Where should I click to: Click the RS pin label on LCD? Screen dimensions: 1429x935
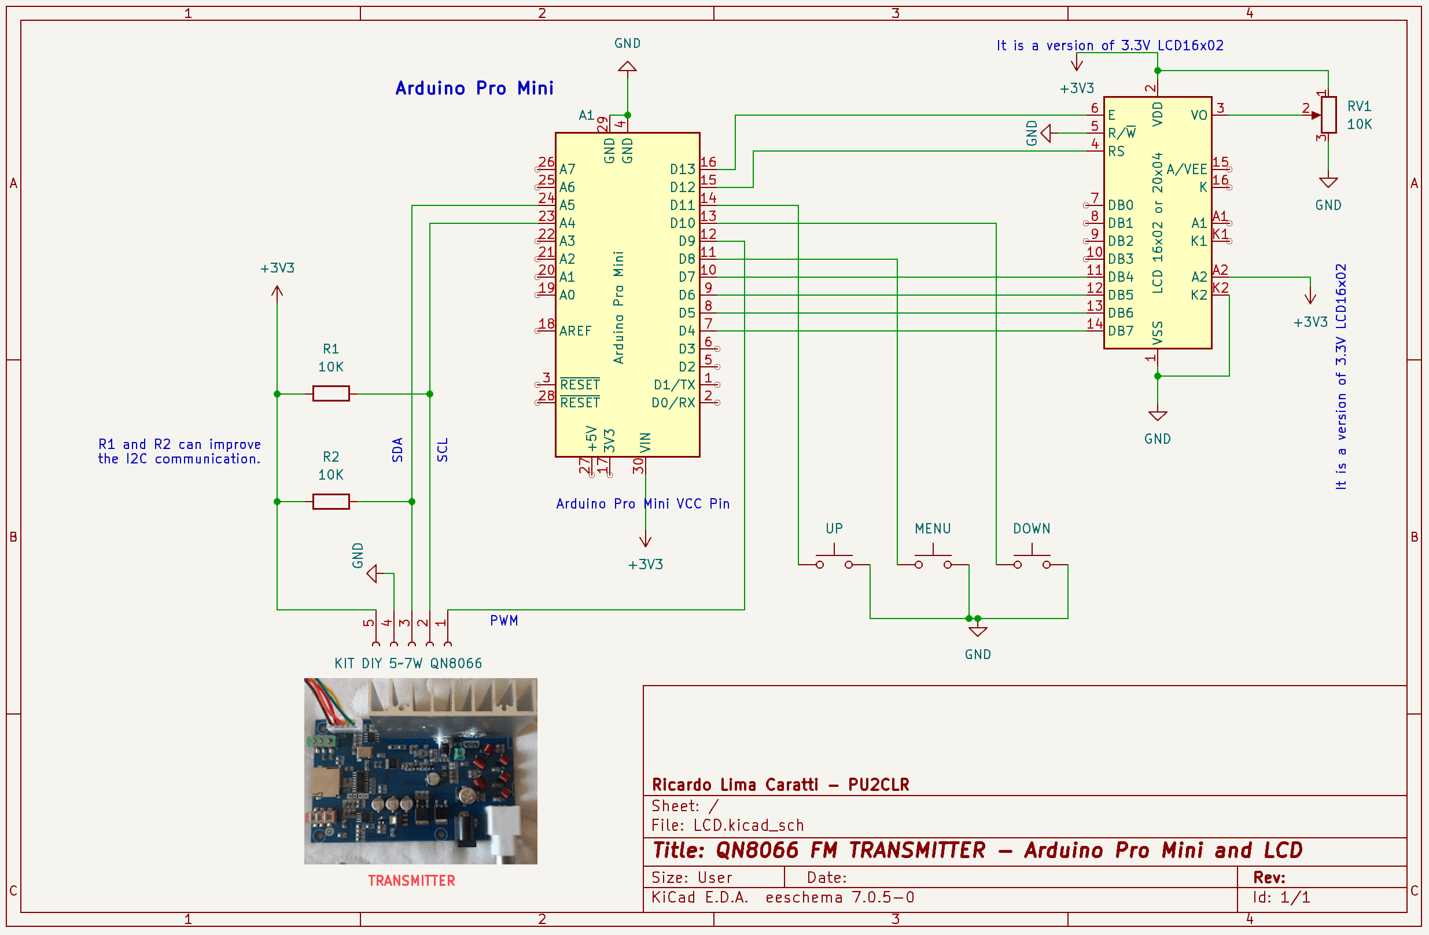pos(1116,152)
